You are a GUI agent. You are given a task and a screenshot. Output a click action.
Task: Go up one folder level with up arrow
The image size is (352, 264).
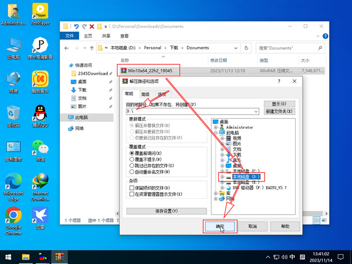[x=92, y=48]
